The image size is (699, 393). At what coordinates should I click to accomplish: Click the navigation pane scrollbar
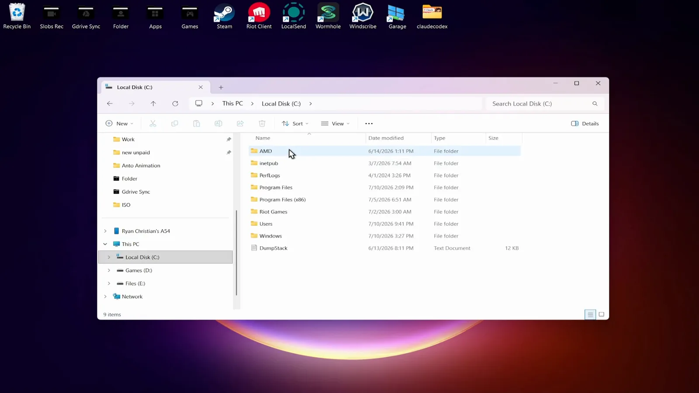(x=236, y=253)
